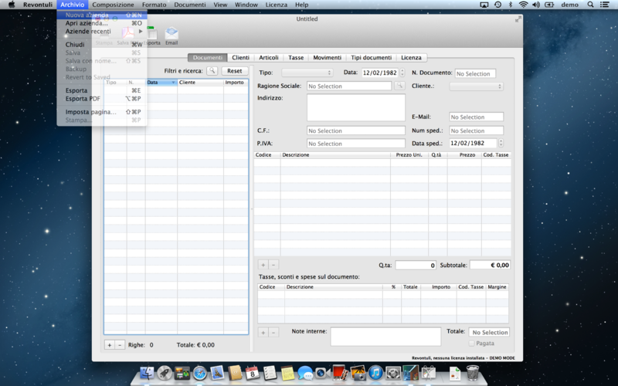Click the Reset button

point(235,71)
